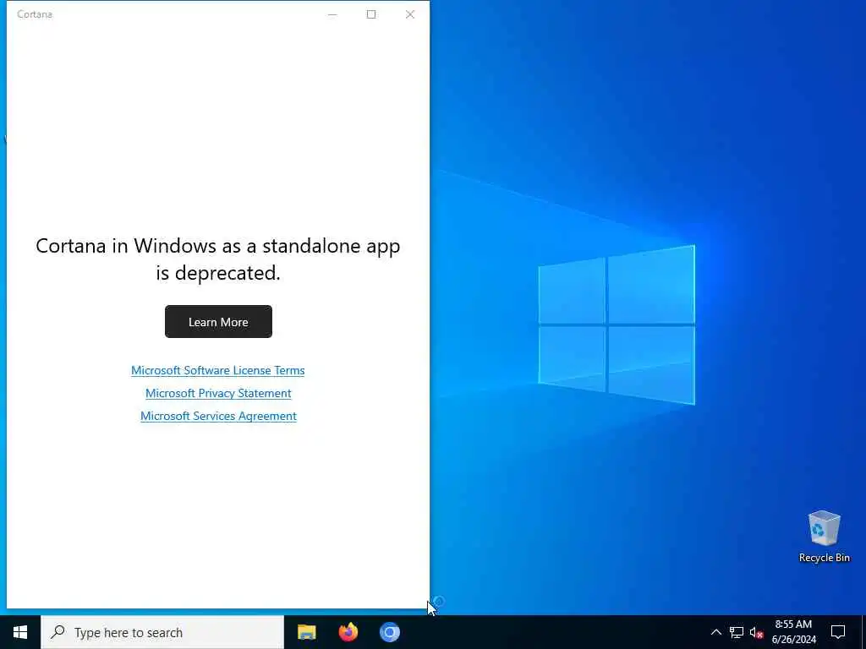Screen dimensions: 866x649
Task: Open File Explorer from taskbar
Action: (306, 632)
